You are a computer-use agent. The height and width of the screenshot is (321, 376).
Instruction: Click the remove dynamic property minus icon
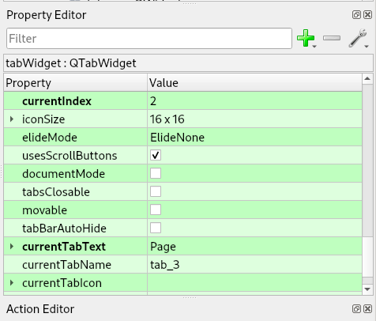pyautogui.click(x=332, y=38)
